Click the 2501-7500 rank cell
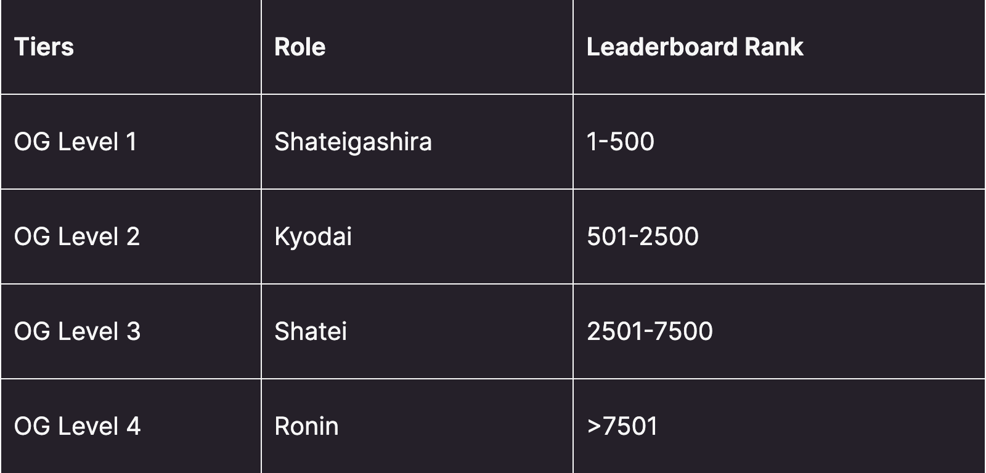Screen dimensions: 986x473 (x=780, y=331)
